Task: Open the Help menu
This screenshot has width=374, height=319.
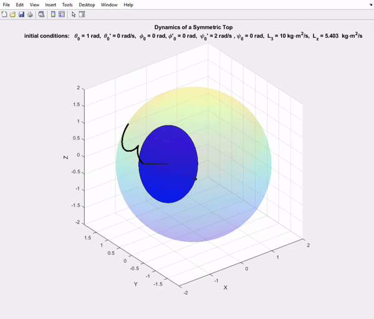Action: [x=128, y=5]
